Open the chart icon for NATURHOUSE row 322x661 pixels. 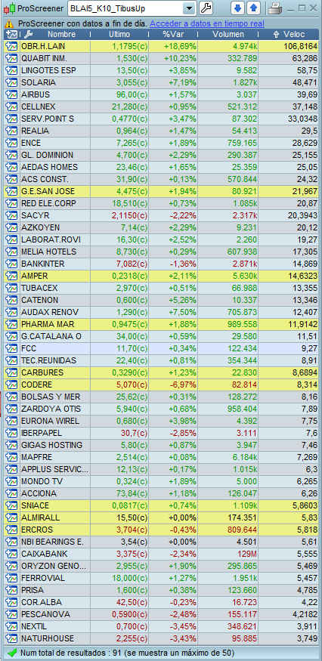tap(11, 638)
